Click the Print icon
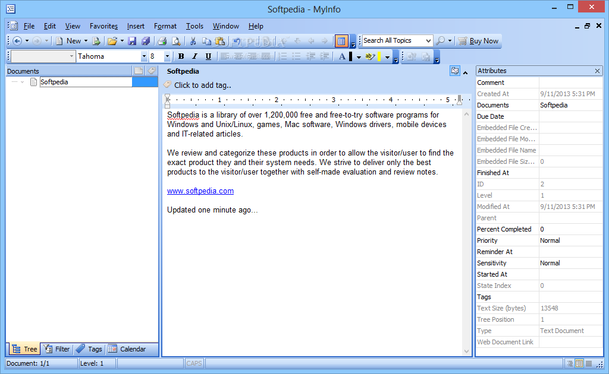 [x=162, y=41]
